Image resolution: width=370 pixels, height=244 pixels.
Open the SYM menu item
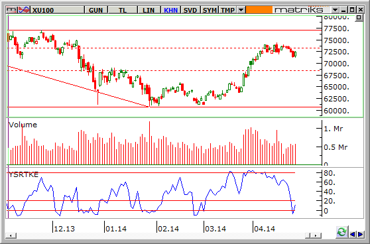tap(210, 10)
